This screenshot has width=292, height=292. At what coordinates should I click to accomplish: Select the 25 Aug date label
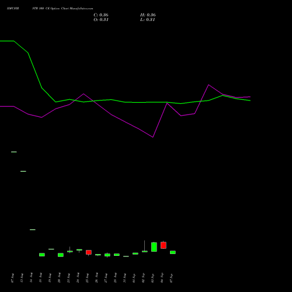tap(87, 278)
